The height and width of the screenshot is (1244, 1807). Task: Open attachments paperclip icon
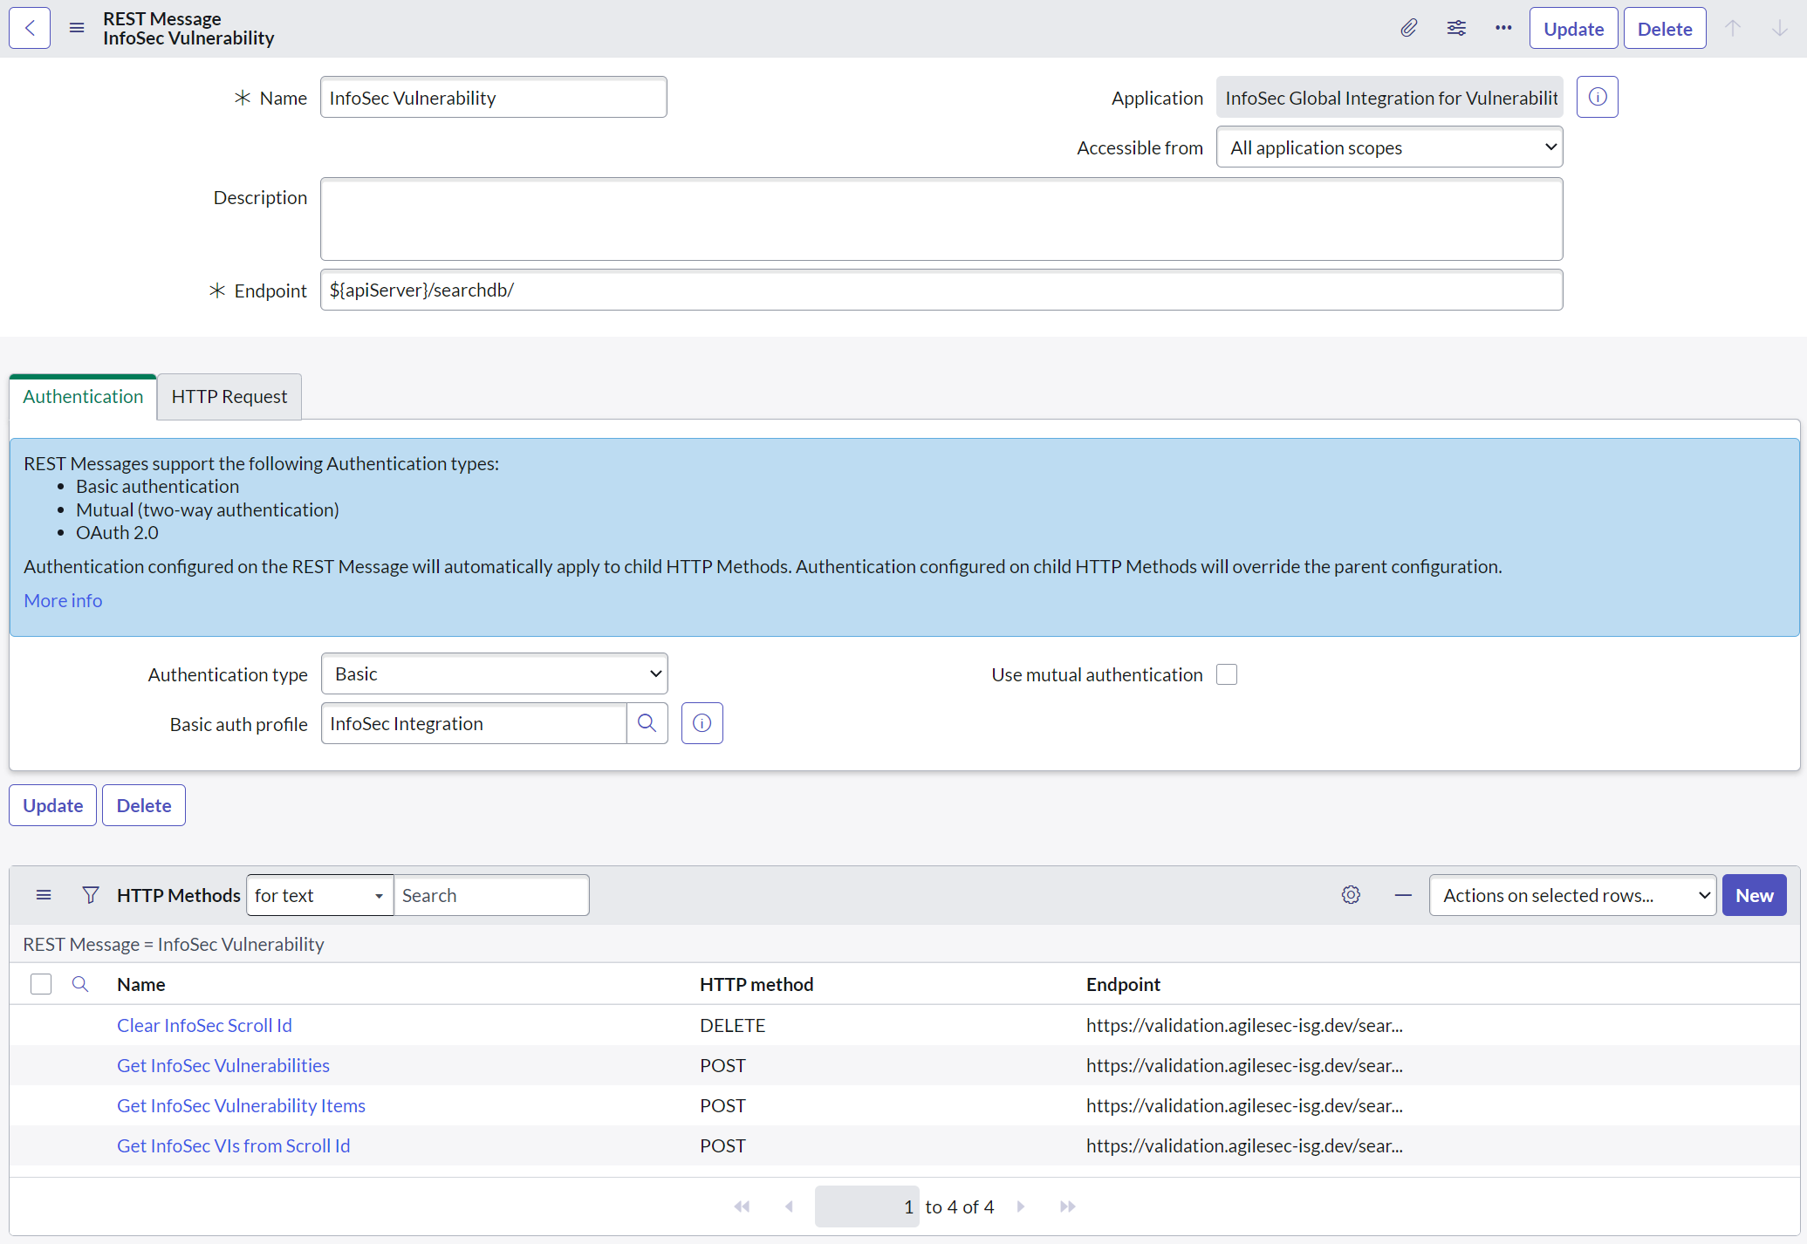(1409, 29)
